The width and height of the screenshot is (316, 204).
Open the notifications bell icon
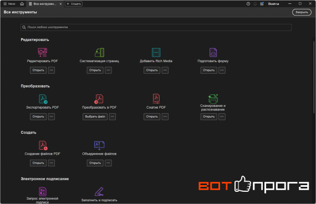coord(255,4)
